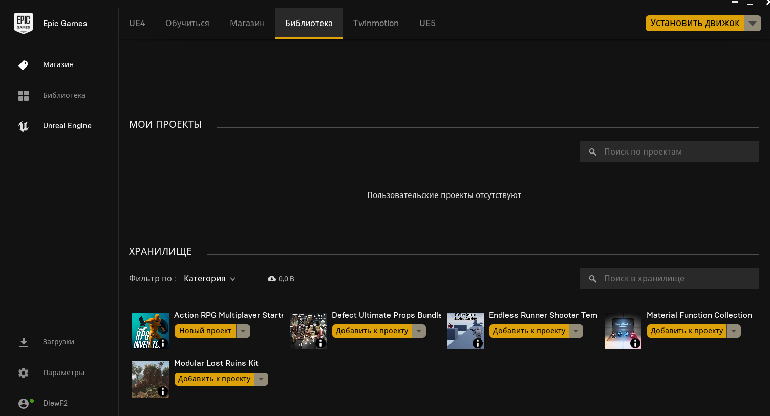Open Defect Ultimate Props Bundle thumbnail

coord(308,331)
